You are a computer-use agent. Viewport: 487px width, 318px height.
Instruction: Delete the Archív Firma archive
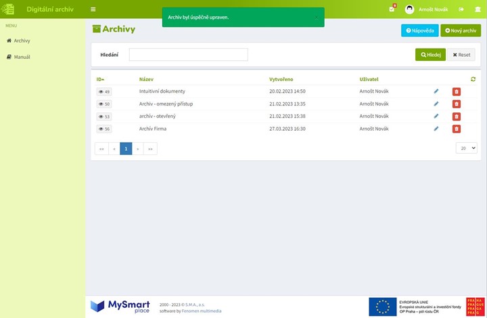coord(456,129)
